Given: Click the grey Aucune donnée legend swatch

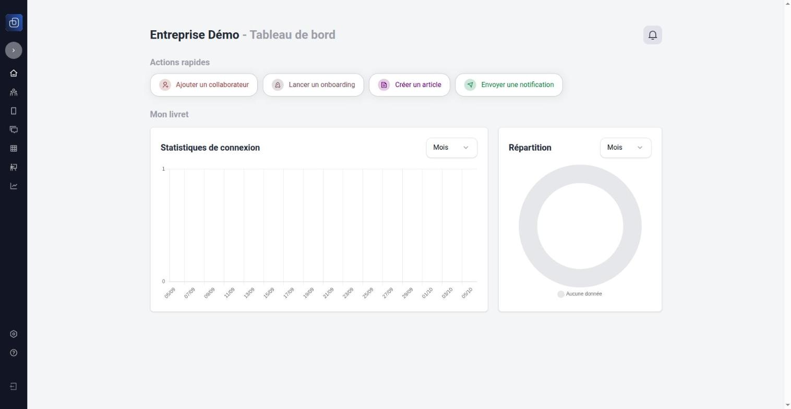Looking at the screenshot, I should tap(561, 294).
